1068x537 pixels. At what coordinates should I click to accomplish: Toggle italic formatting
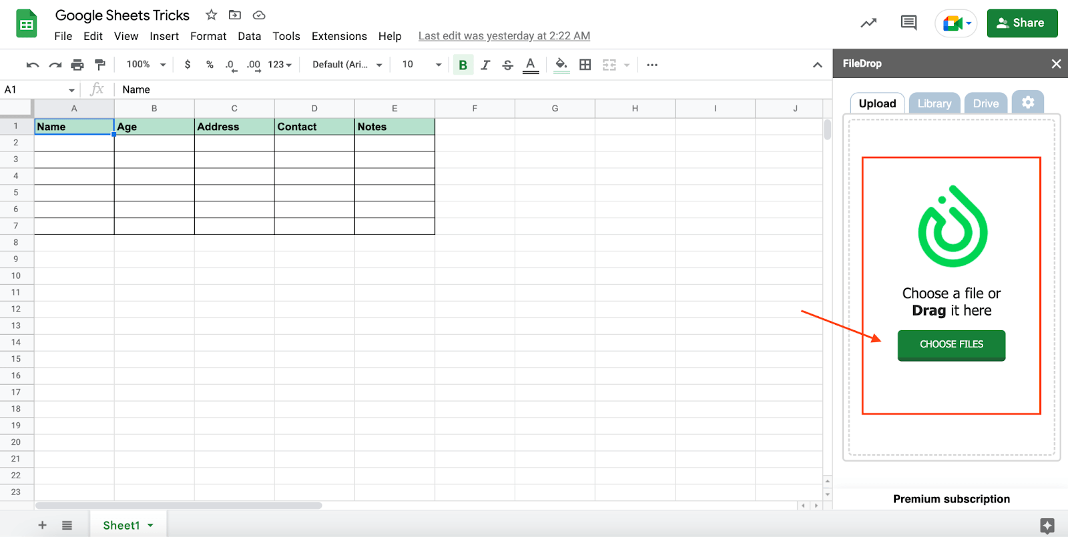coord(485,65)
